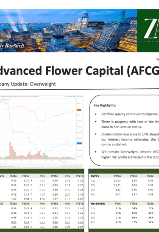Select the 'Key Highlights:' heading
Image resolution: width=159 pixels, height=232 pixels.
pyautogui.click(x=105, y=105)
